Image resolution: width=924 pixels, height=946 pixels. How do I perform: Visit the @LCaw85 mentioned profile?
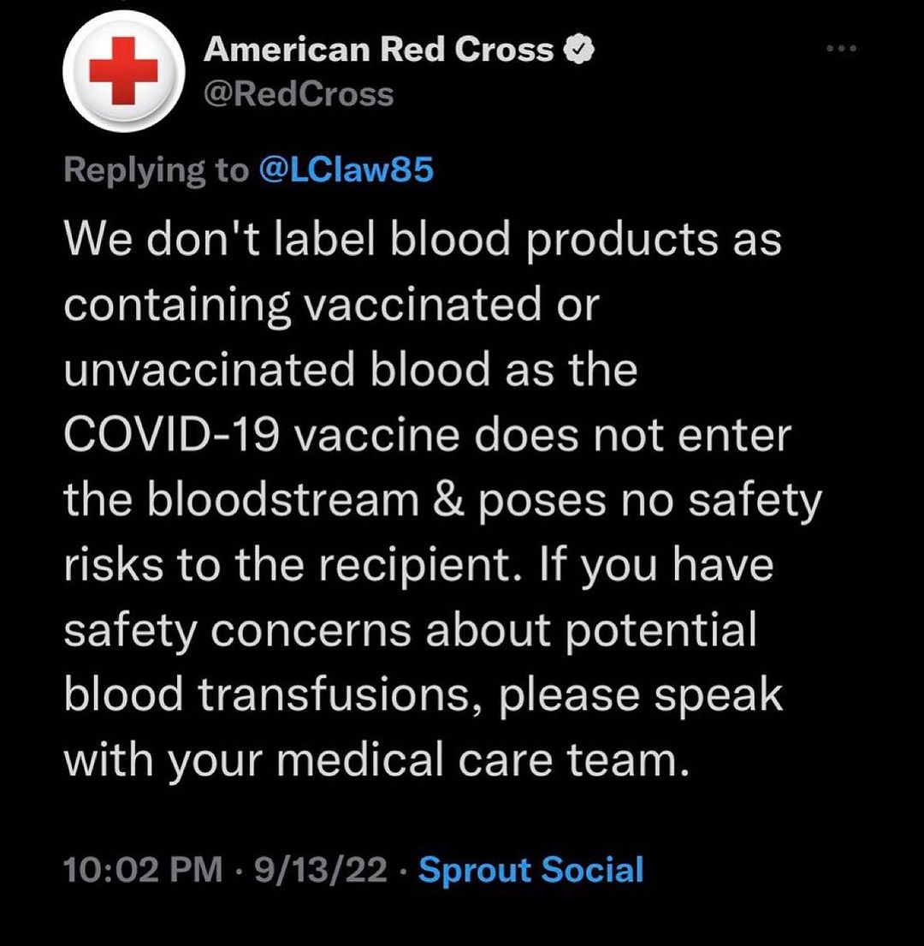346,171
